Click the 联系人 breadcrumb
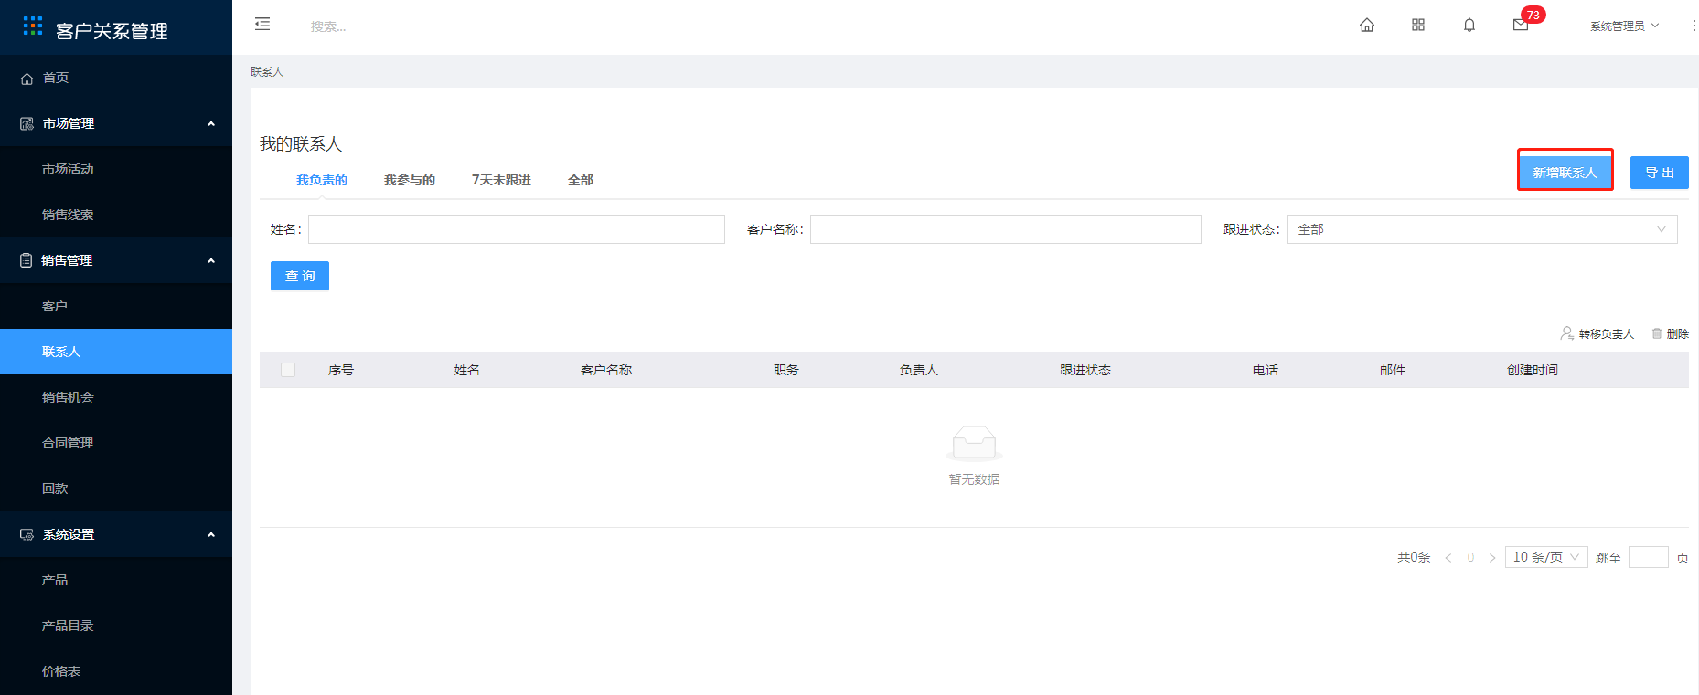The height and width of the screenshot is (695, 1699). coord(267,71)
